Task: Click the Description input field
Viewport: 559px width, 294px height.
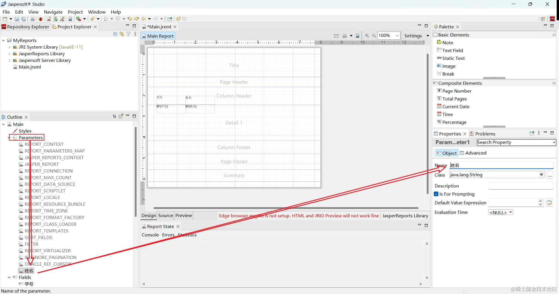Action: 521,186
